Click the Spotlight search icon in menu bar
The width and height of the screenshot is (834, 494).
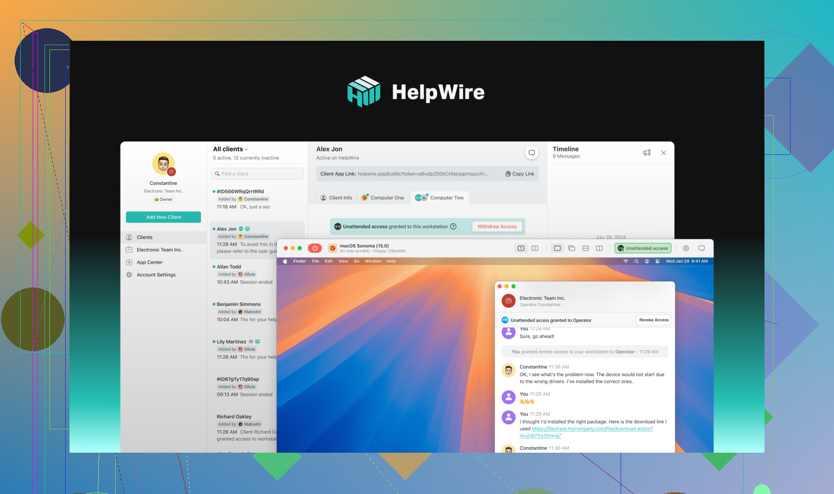click(636, 261)
